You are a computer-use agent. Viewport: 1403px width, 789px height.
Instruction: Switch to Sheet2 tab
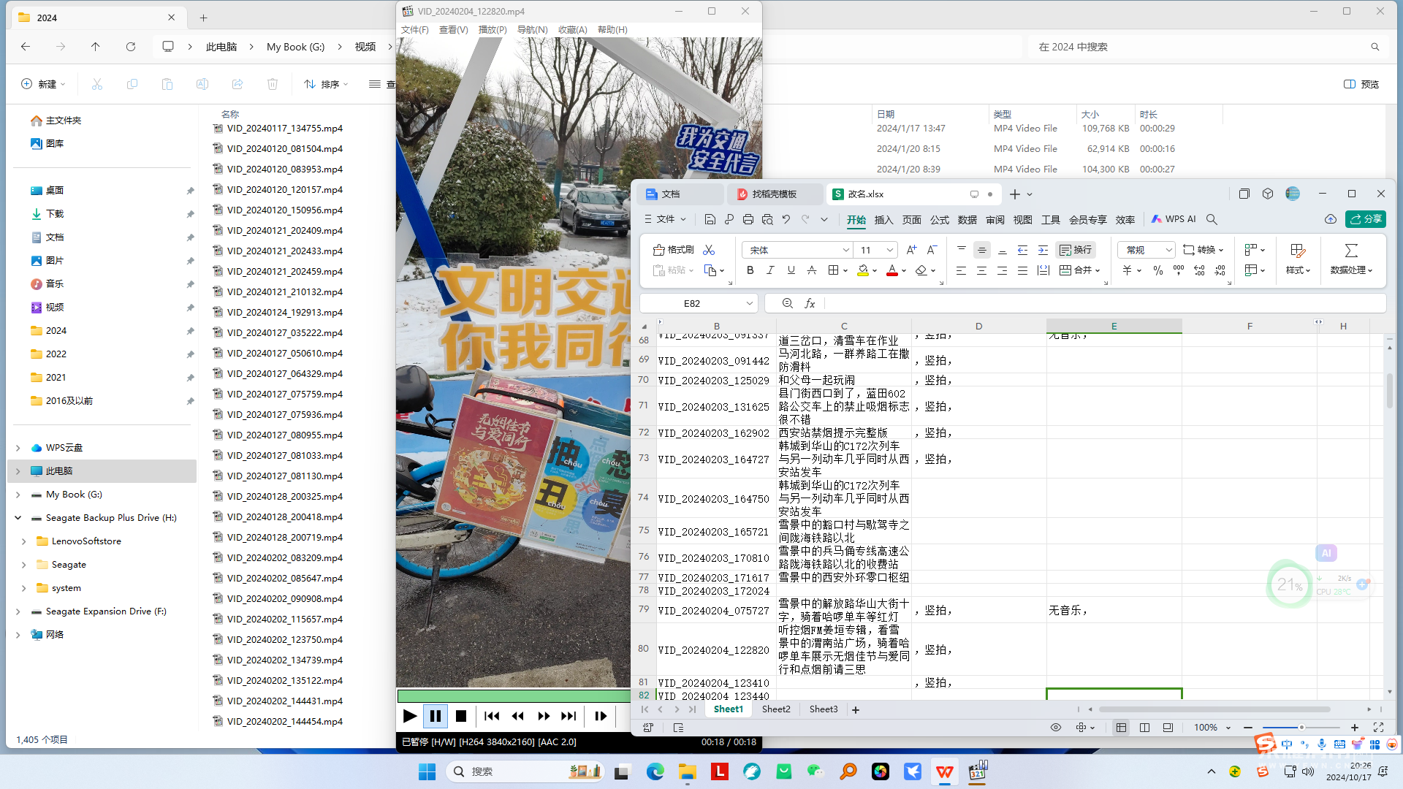point(776,709)
